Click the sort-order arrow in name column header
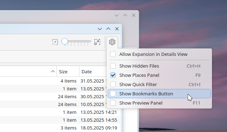This screenshot has height=132, width=227. pyautogui.click(x=53, y=71)
